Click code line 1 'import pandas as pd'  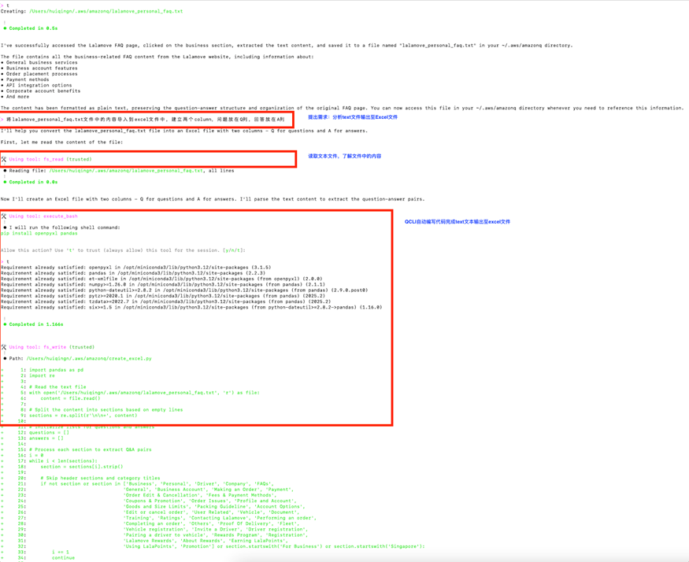click(56, 370)
